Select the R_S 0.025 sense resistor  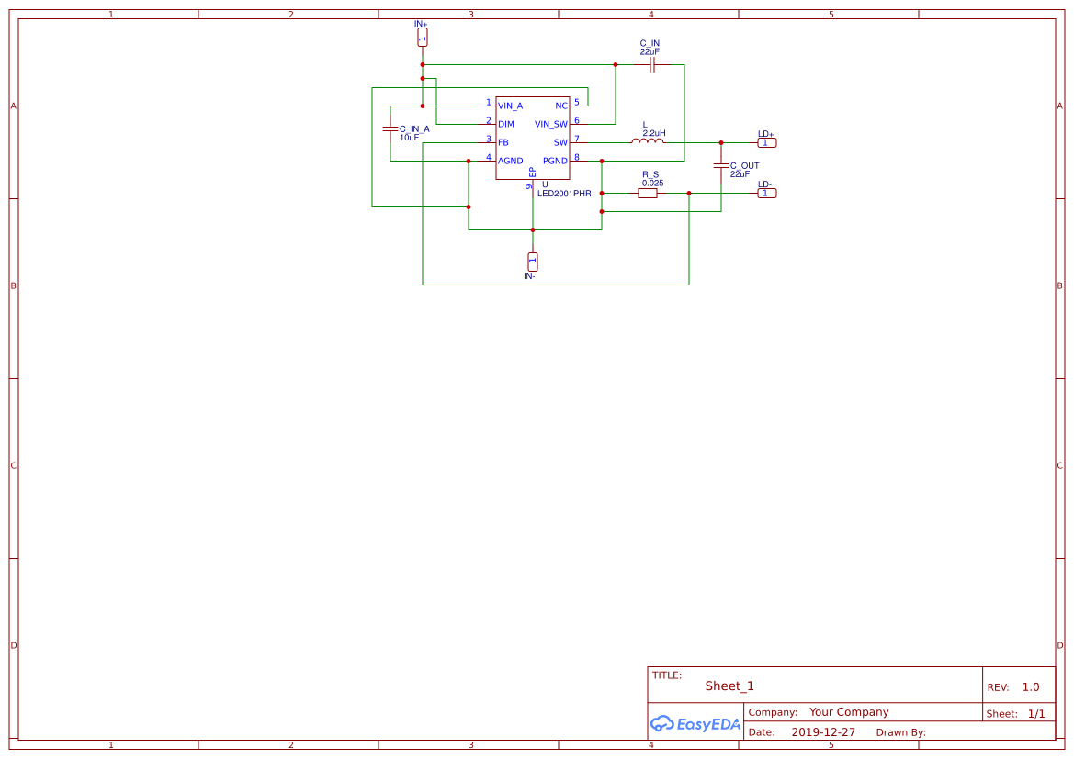click(649, 194)
